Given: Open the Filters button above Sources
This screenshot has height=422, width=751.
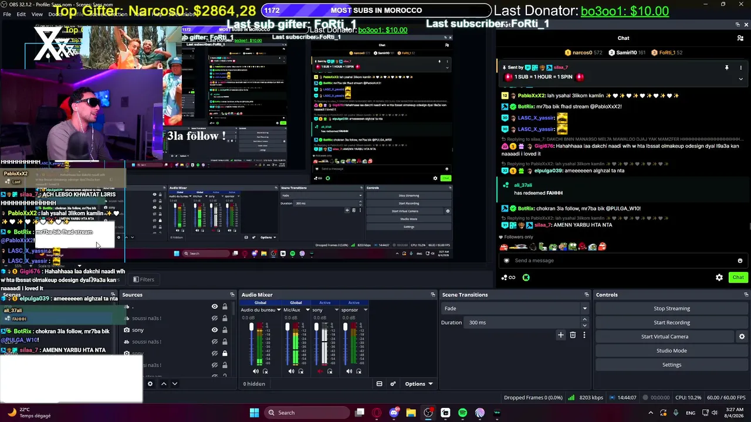Looking at the screenshot, I should click(144, 280).
